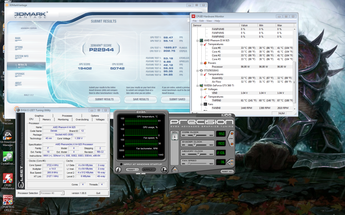Viewport: 345px width, 215px height.
Task: Click the Submit Results button in 3DMark
Action: (104, 99)
